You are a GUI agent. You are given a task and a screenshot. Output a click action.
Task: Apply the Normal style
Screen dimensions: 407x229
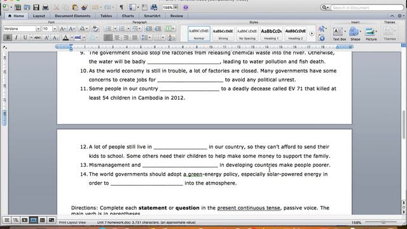pyautogui.click(x=199, y=34)
